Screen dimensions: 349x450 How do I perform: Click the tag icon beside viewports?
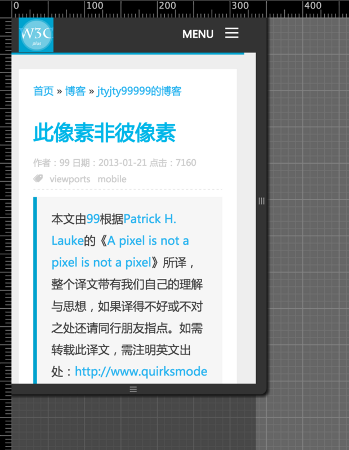point(38,178)
